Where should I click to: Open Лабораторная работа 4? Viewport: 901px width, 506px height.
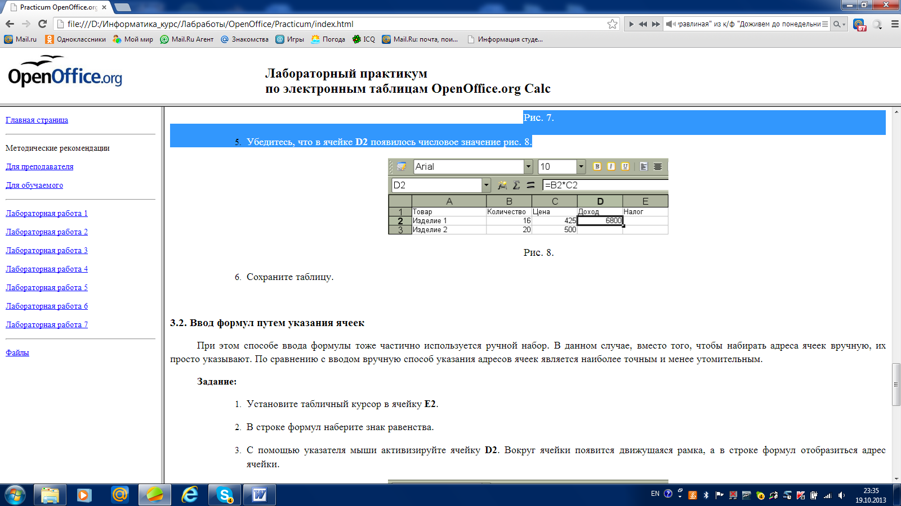coord(47,269)
